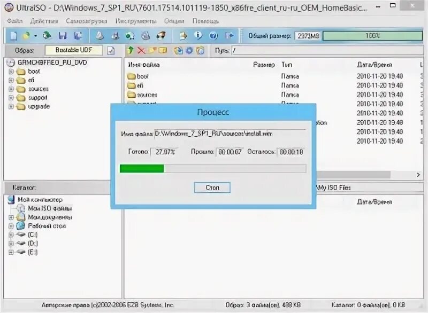Viewport: 428px width, 313px height.
Task: Click the Размер column header
Action: [264, 65]
